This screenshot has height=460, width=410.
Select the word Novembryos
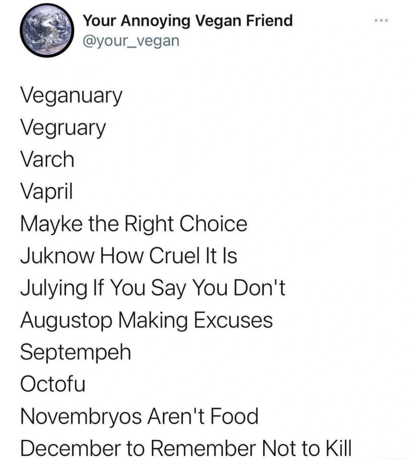80,416
